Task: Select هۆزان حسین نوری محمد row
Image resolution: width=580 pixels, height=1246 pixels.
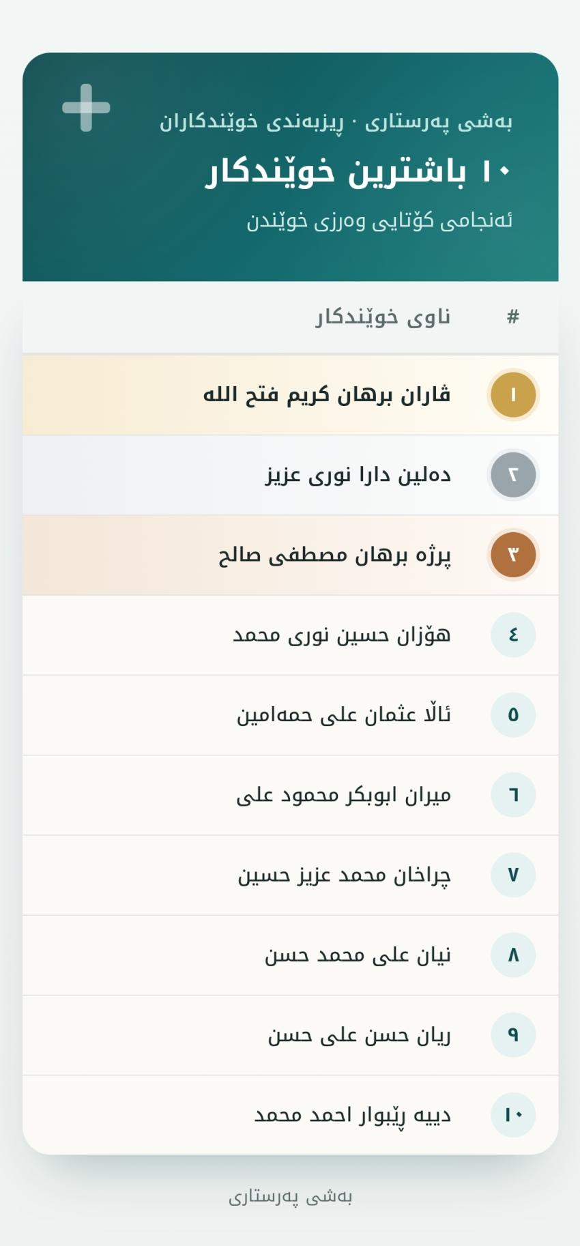Action: click(x=291, y=635)
